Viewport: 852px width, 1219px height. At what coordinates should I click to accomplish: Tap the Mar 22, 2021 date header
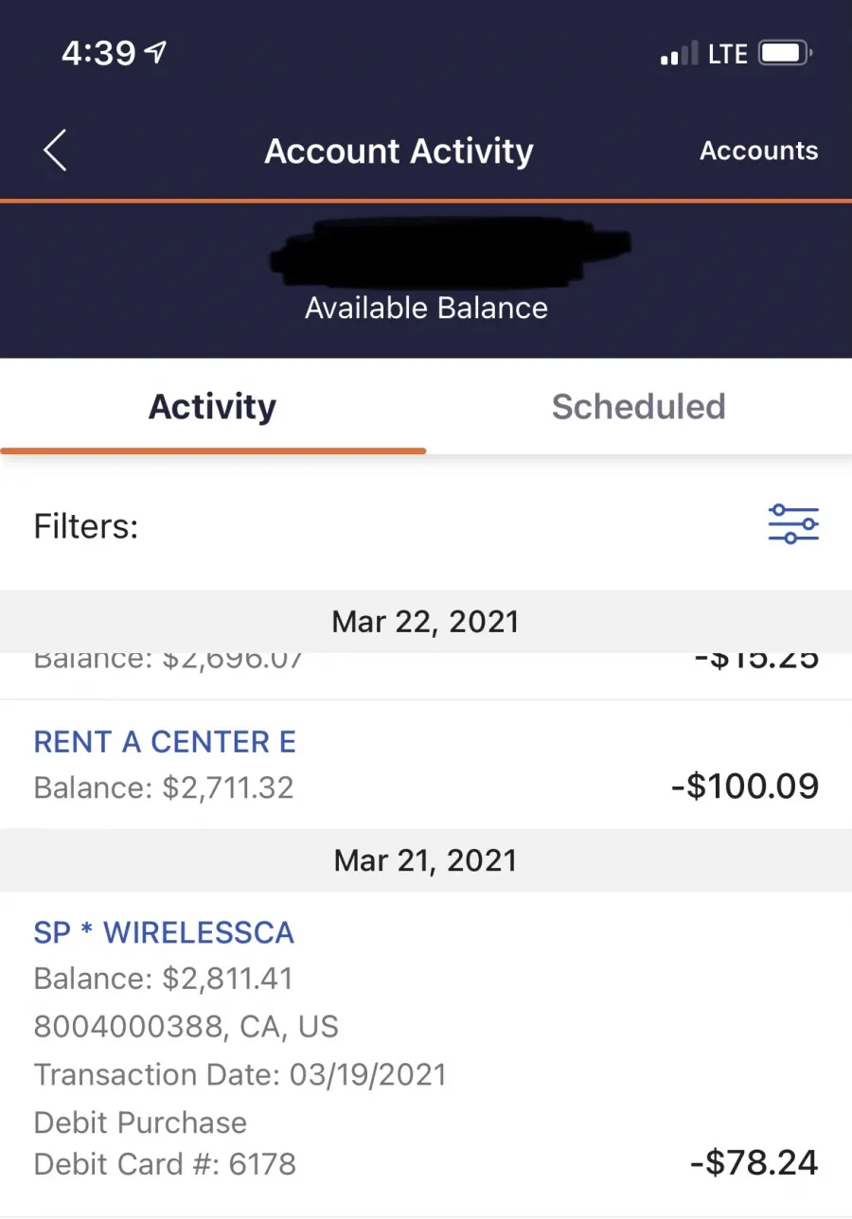point(426,622)
